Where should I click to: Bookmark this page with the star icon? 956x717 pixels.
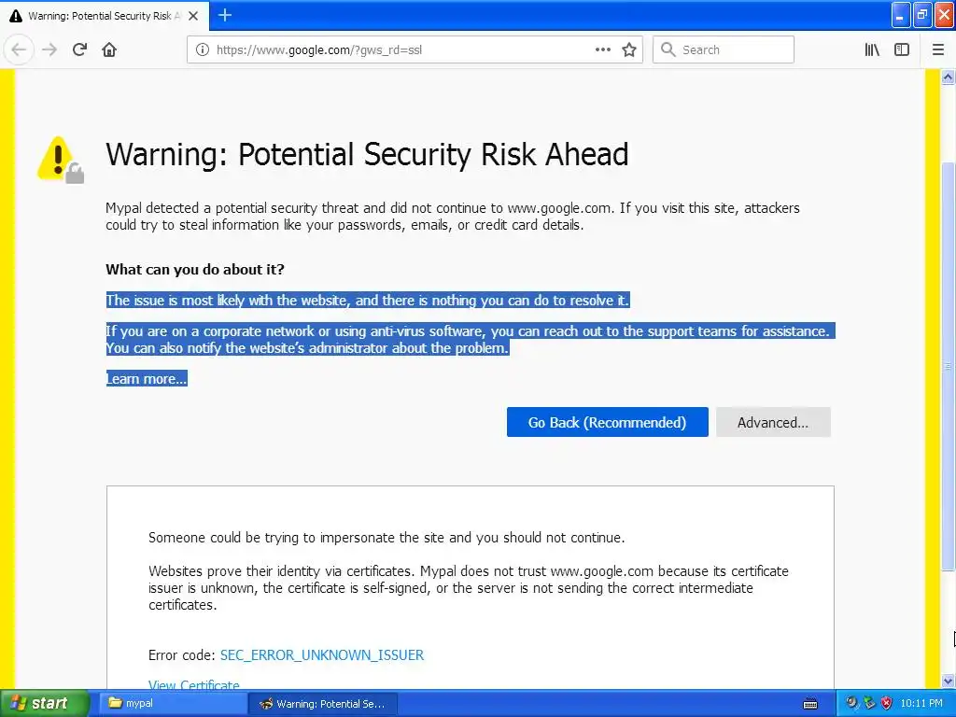(x=629, y=50)
